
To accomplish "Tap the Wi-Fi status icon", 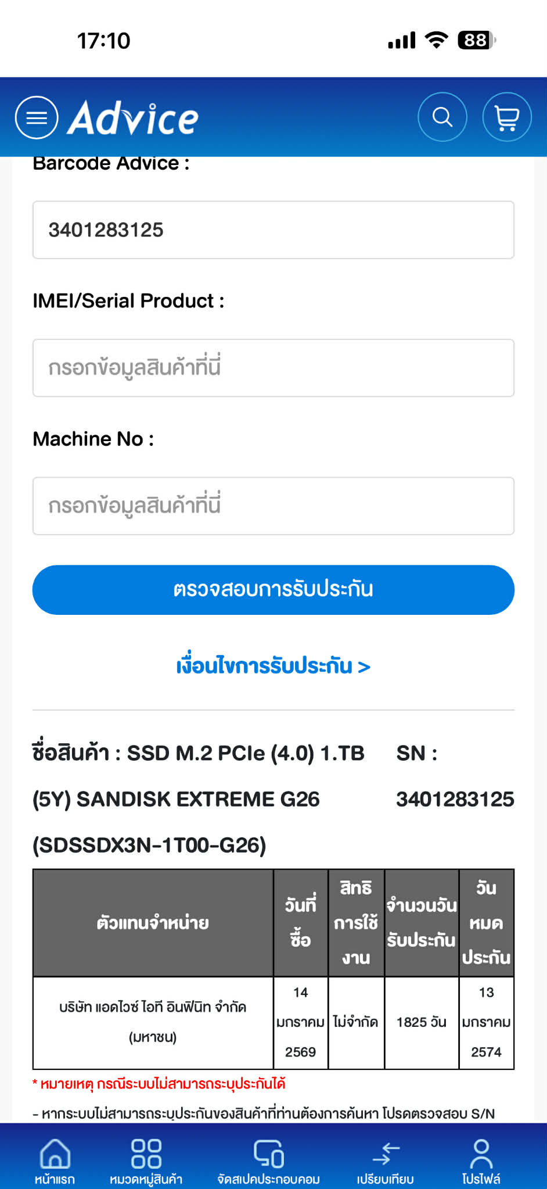I will pyautogui.click(x=436, y=40).
